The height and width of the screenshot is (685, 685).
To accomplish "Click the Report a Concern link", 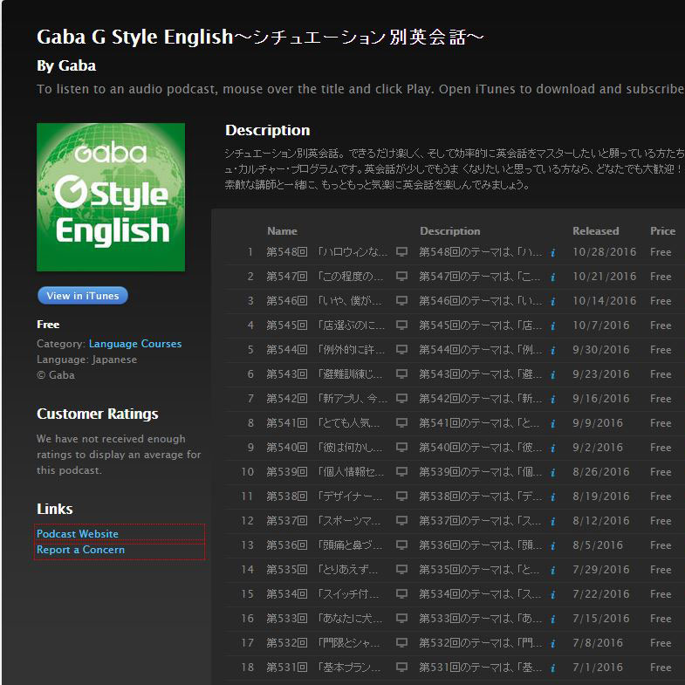I will pos(80,550).
